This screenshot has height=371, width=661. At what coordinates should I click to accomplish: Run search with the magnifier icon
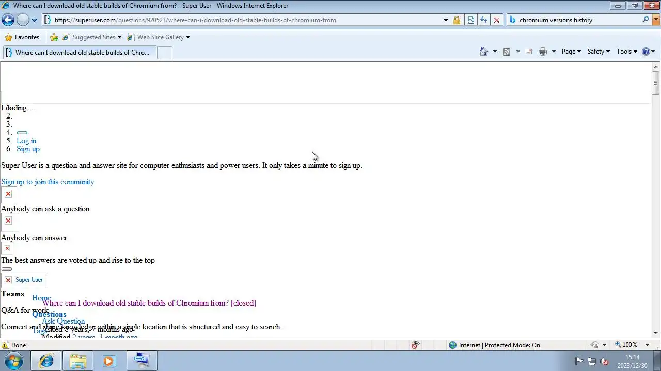646,20
